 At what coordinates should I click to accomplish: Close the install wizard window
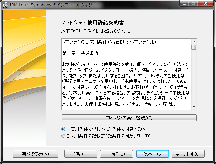point(206,3)
